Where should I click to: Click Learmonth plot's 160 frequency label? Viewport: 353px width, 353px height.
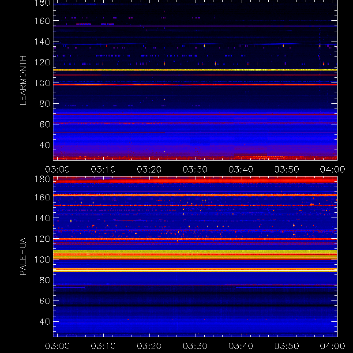pyautogui.click(x=42, y=21)
